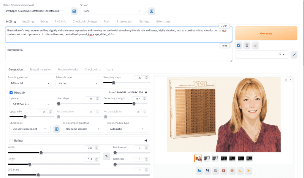Disable the Hires. fix checkbox
Screen dimensions: 304x178
(11, 92)
